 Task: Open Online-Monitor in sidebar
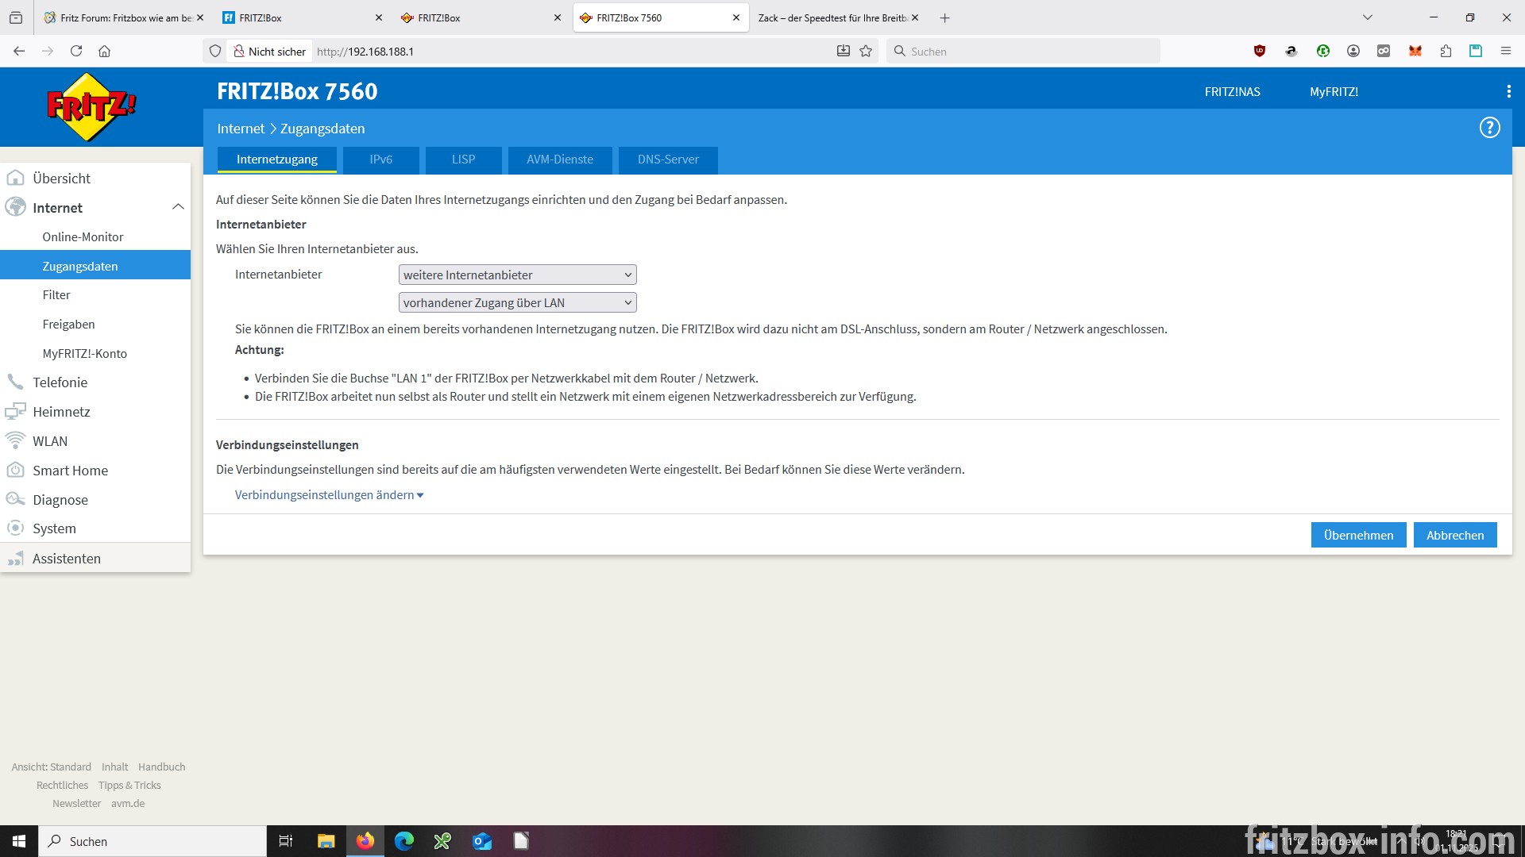95,237
